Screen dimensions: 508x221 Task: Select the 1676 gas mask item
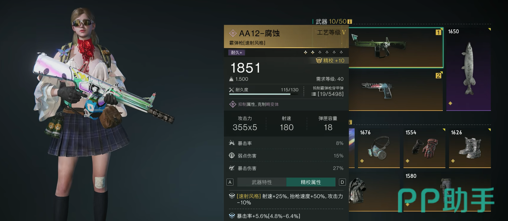(379, 148)
